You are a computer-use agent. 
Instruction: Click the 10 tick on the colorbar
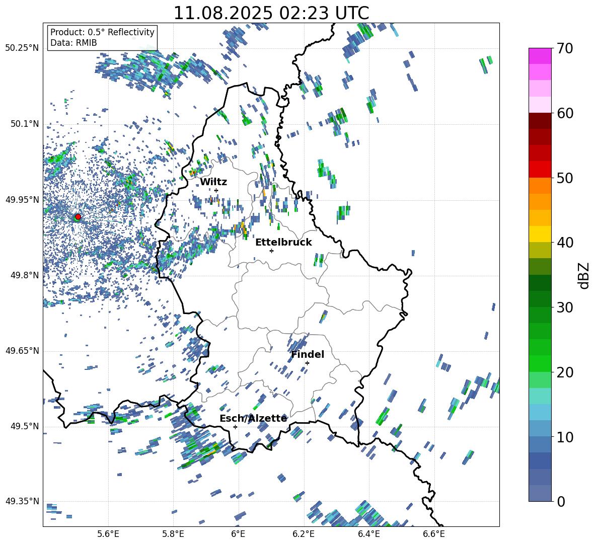[565, 437]
